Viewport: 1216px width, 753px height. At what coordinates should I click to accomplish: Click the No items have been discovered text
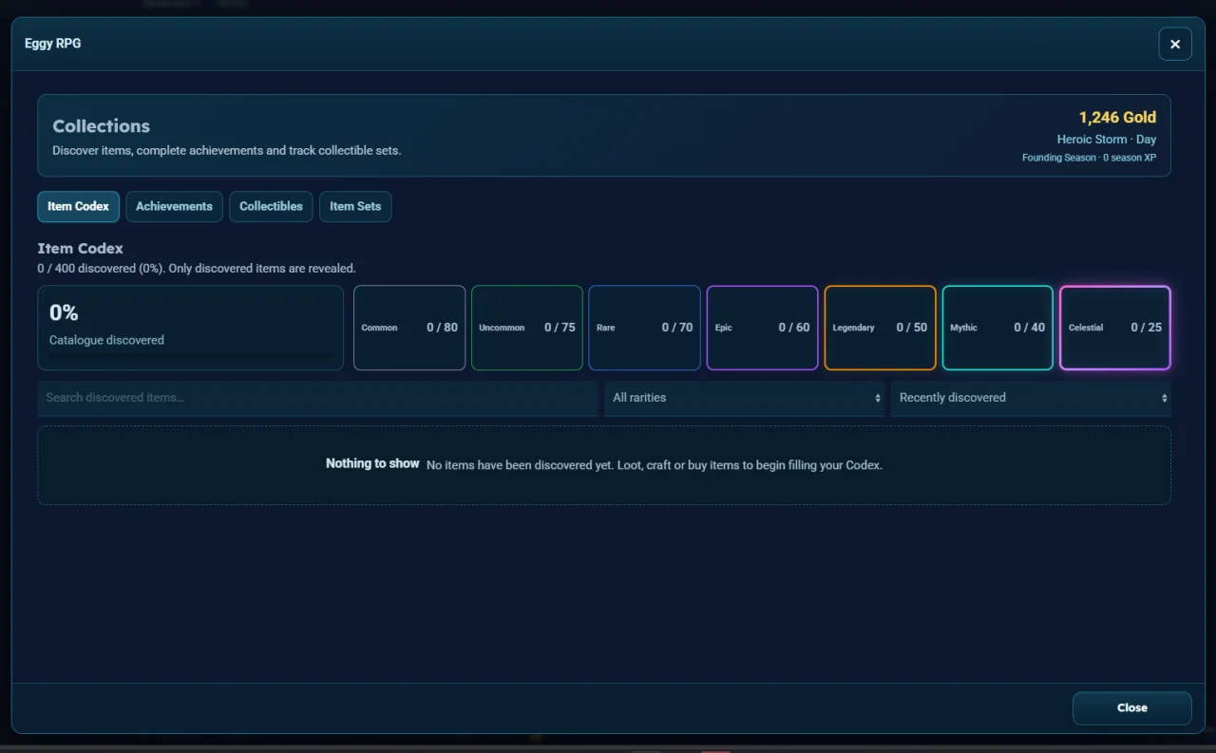pos(655,466)
